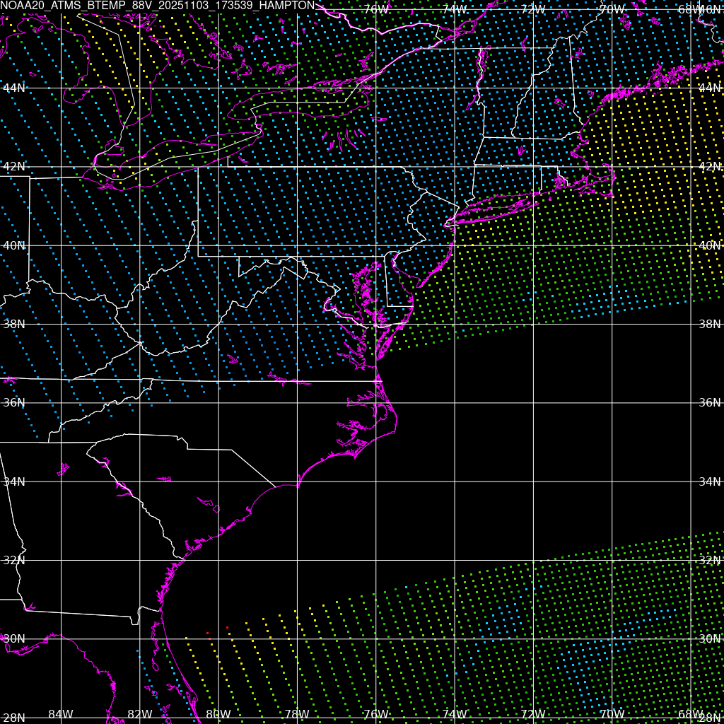Click the 40N label on left edge
This screenshot has height=724, width=724.
coord(14,245)
